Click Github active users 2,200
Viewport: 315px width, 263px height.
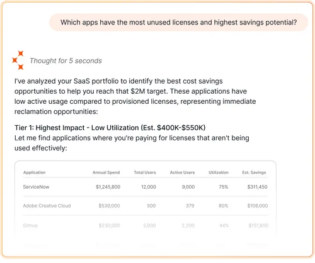click(188, 226)
